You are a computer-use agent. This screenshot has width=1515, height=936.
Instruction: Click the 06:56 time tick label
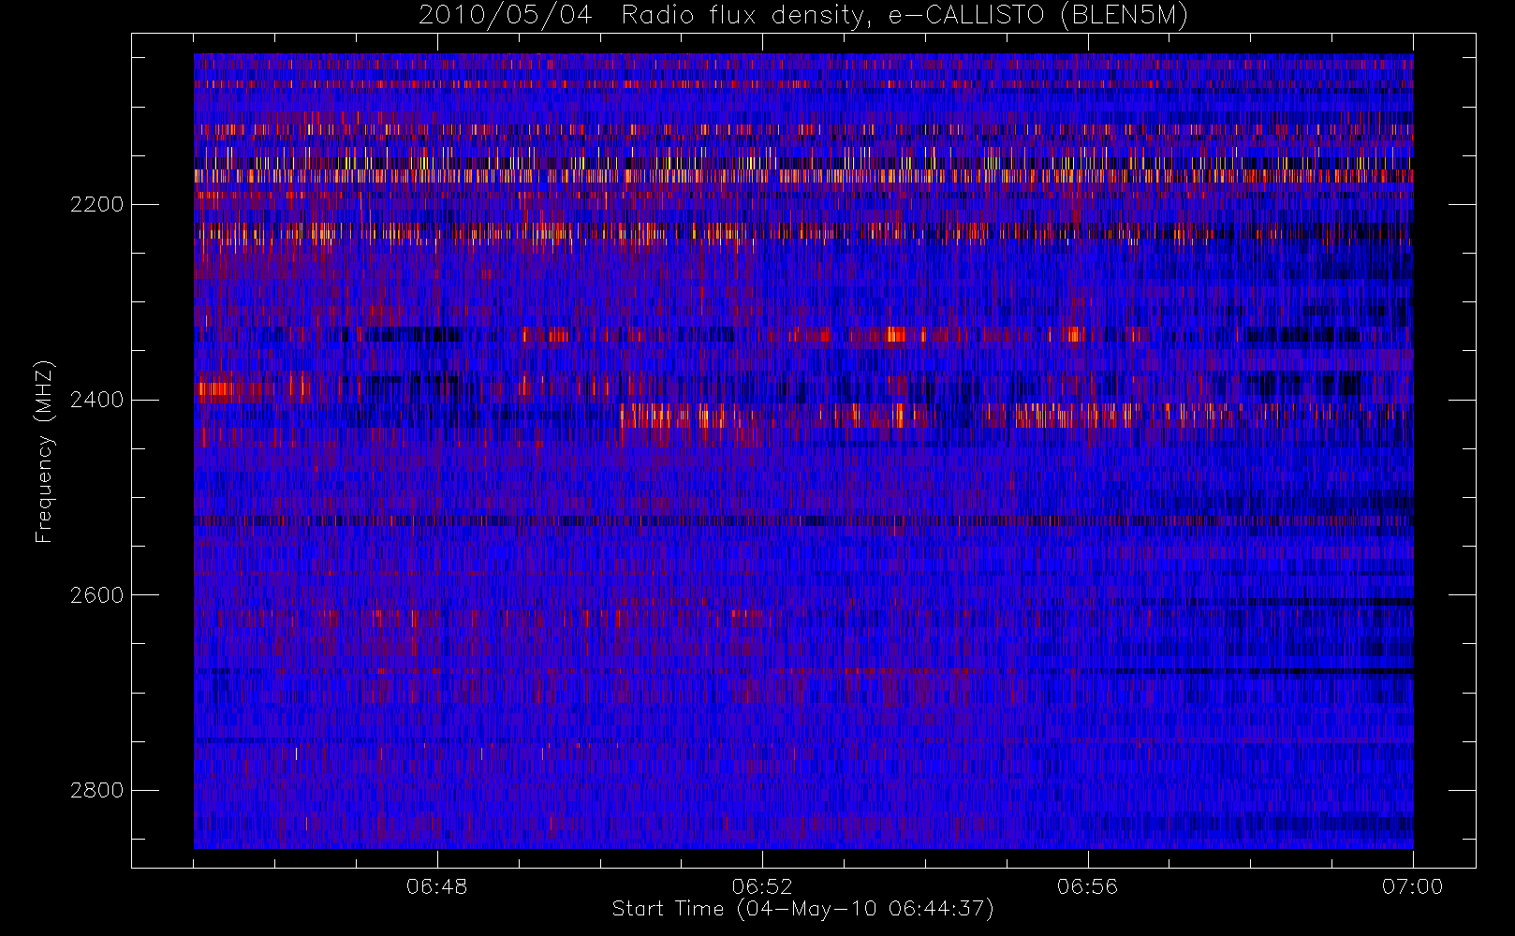(1087, 886)
